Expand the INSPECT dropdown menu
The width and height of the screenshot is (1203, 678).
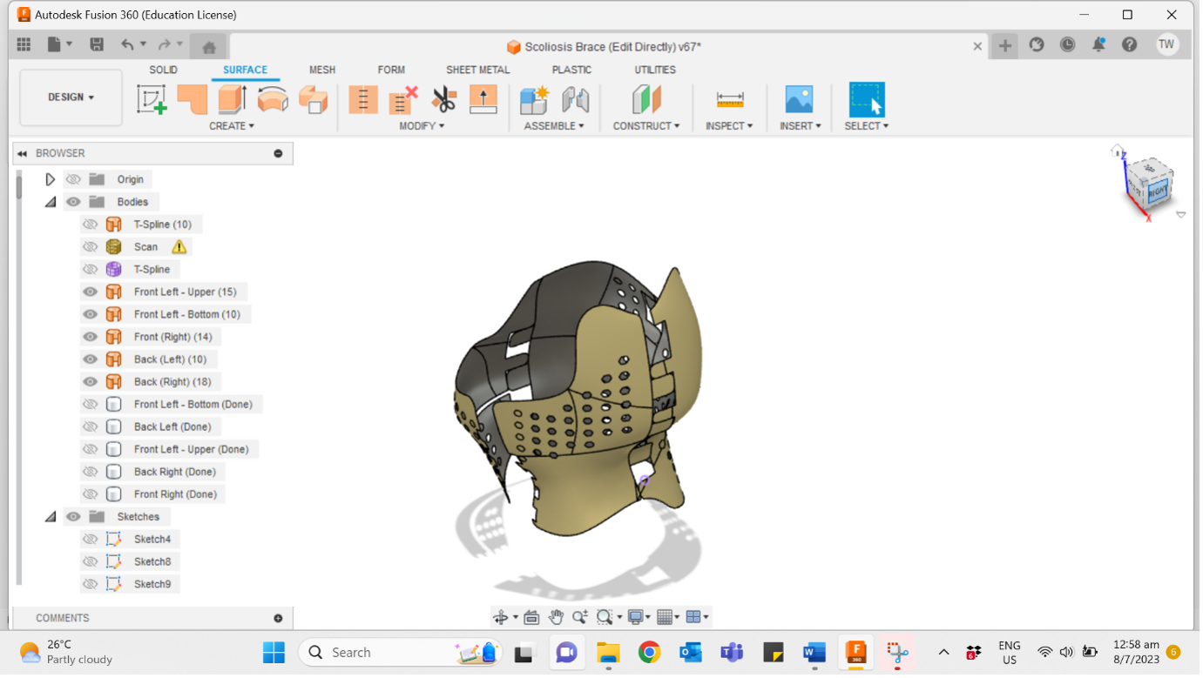point(729,126)
